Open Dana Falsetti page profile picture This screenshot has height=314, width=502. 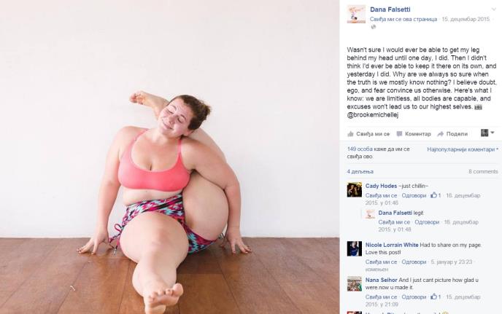356,14
